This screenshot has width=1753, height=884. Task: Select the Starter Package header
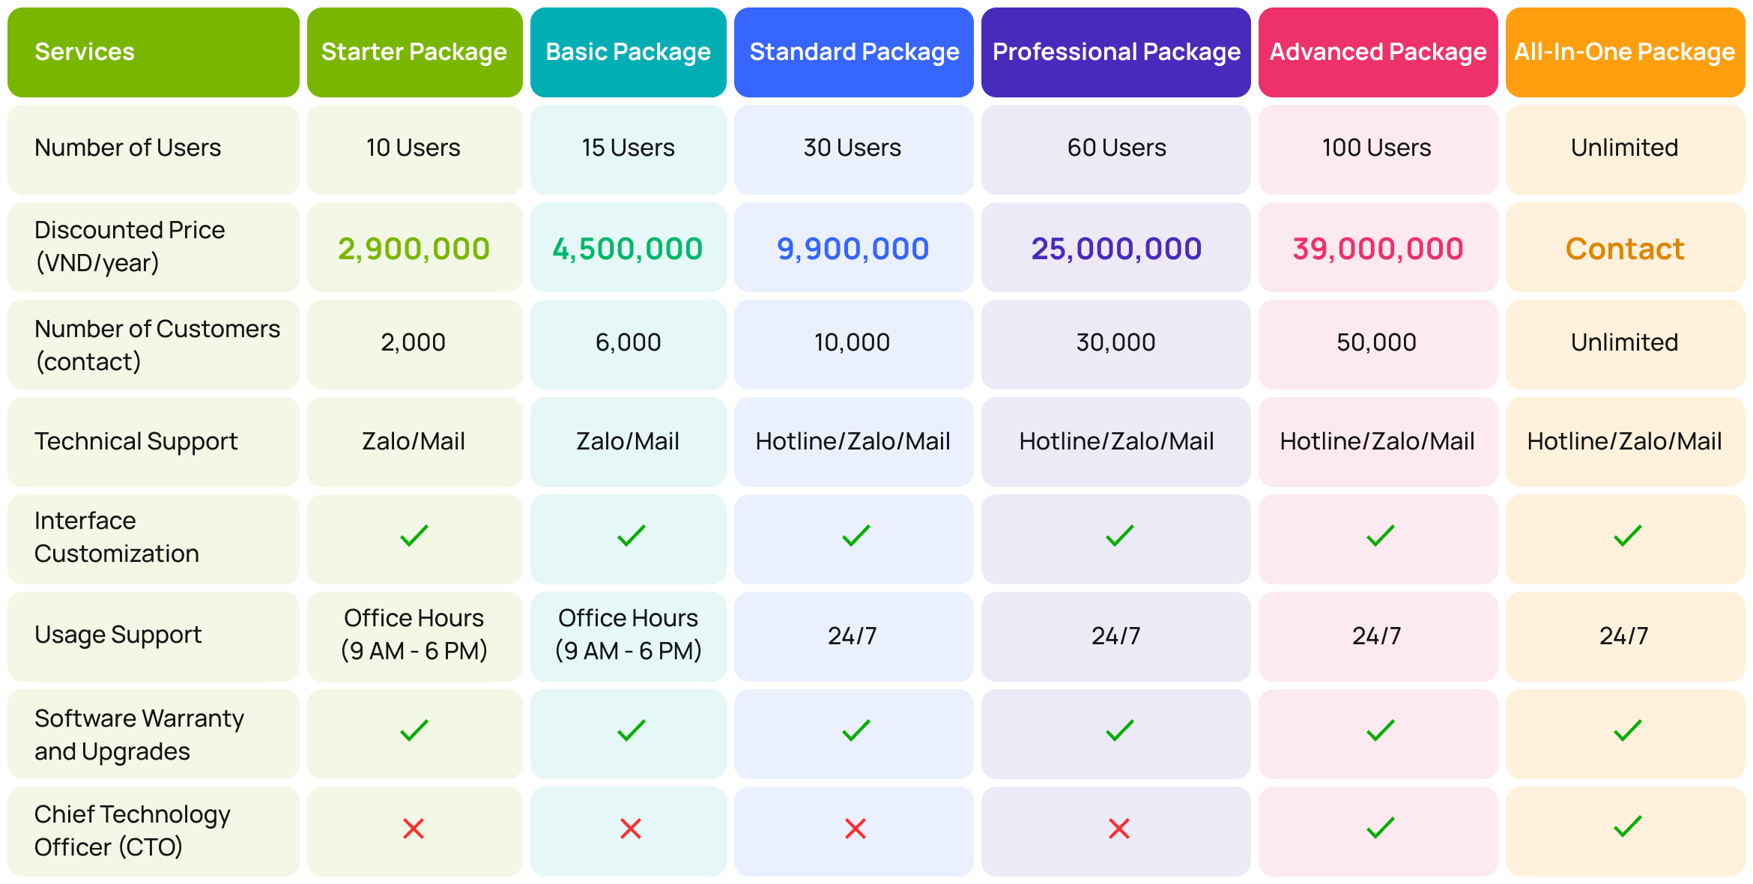414,52
